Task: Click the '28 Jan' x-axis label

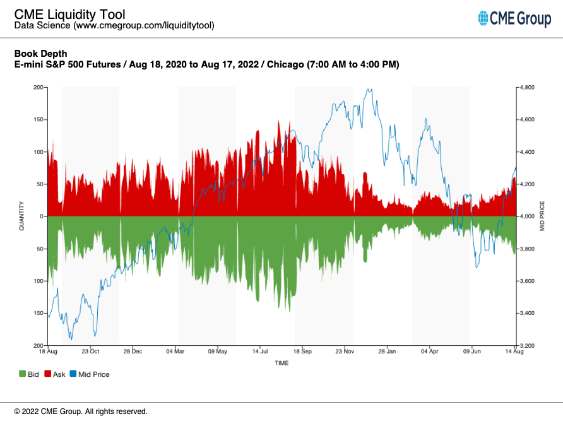Action: (x=387, y=352)
